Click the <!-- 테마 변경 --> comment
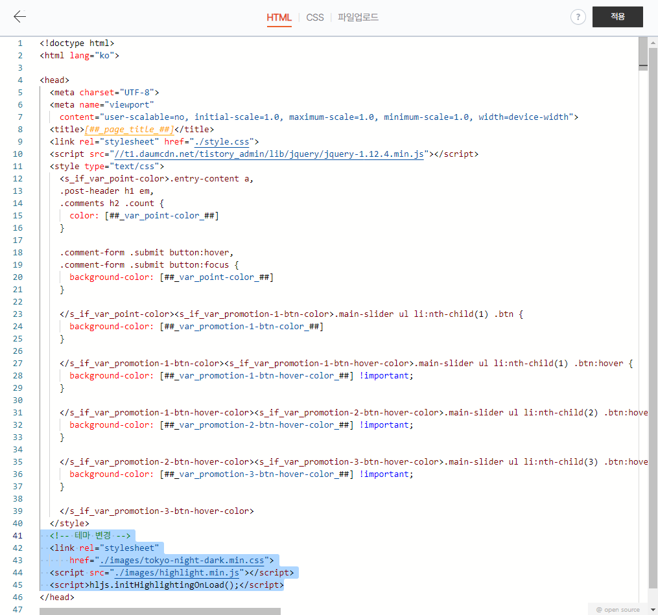This screenshot has height=615, width=658. pyautogui.click(x=90, y=536)
